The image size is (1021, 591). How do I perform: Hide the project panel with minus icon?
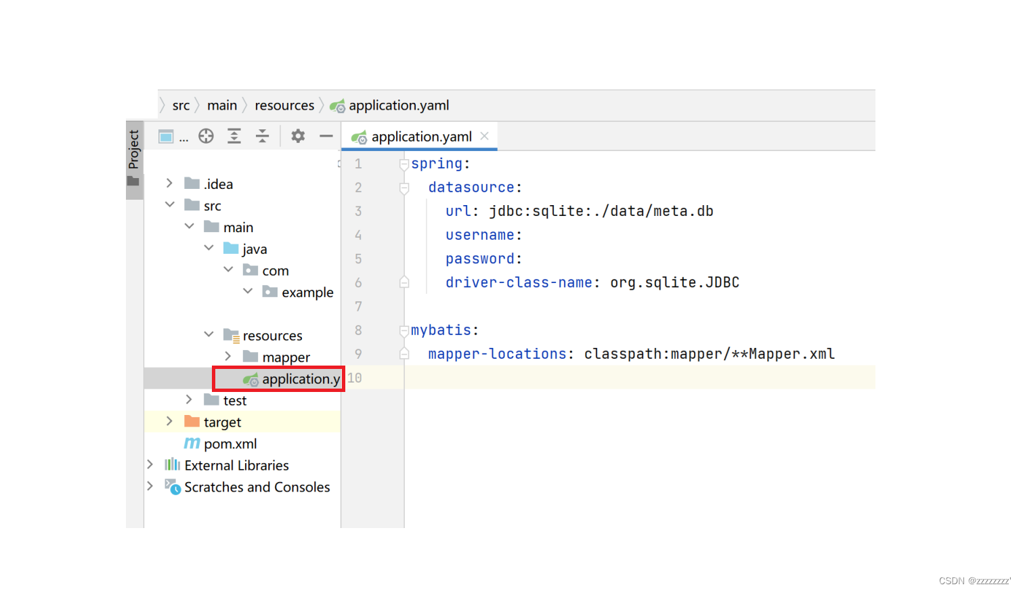[326, 136]
